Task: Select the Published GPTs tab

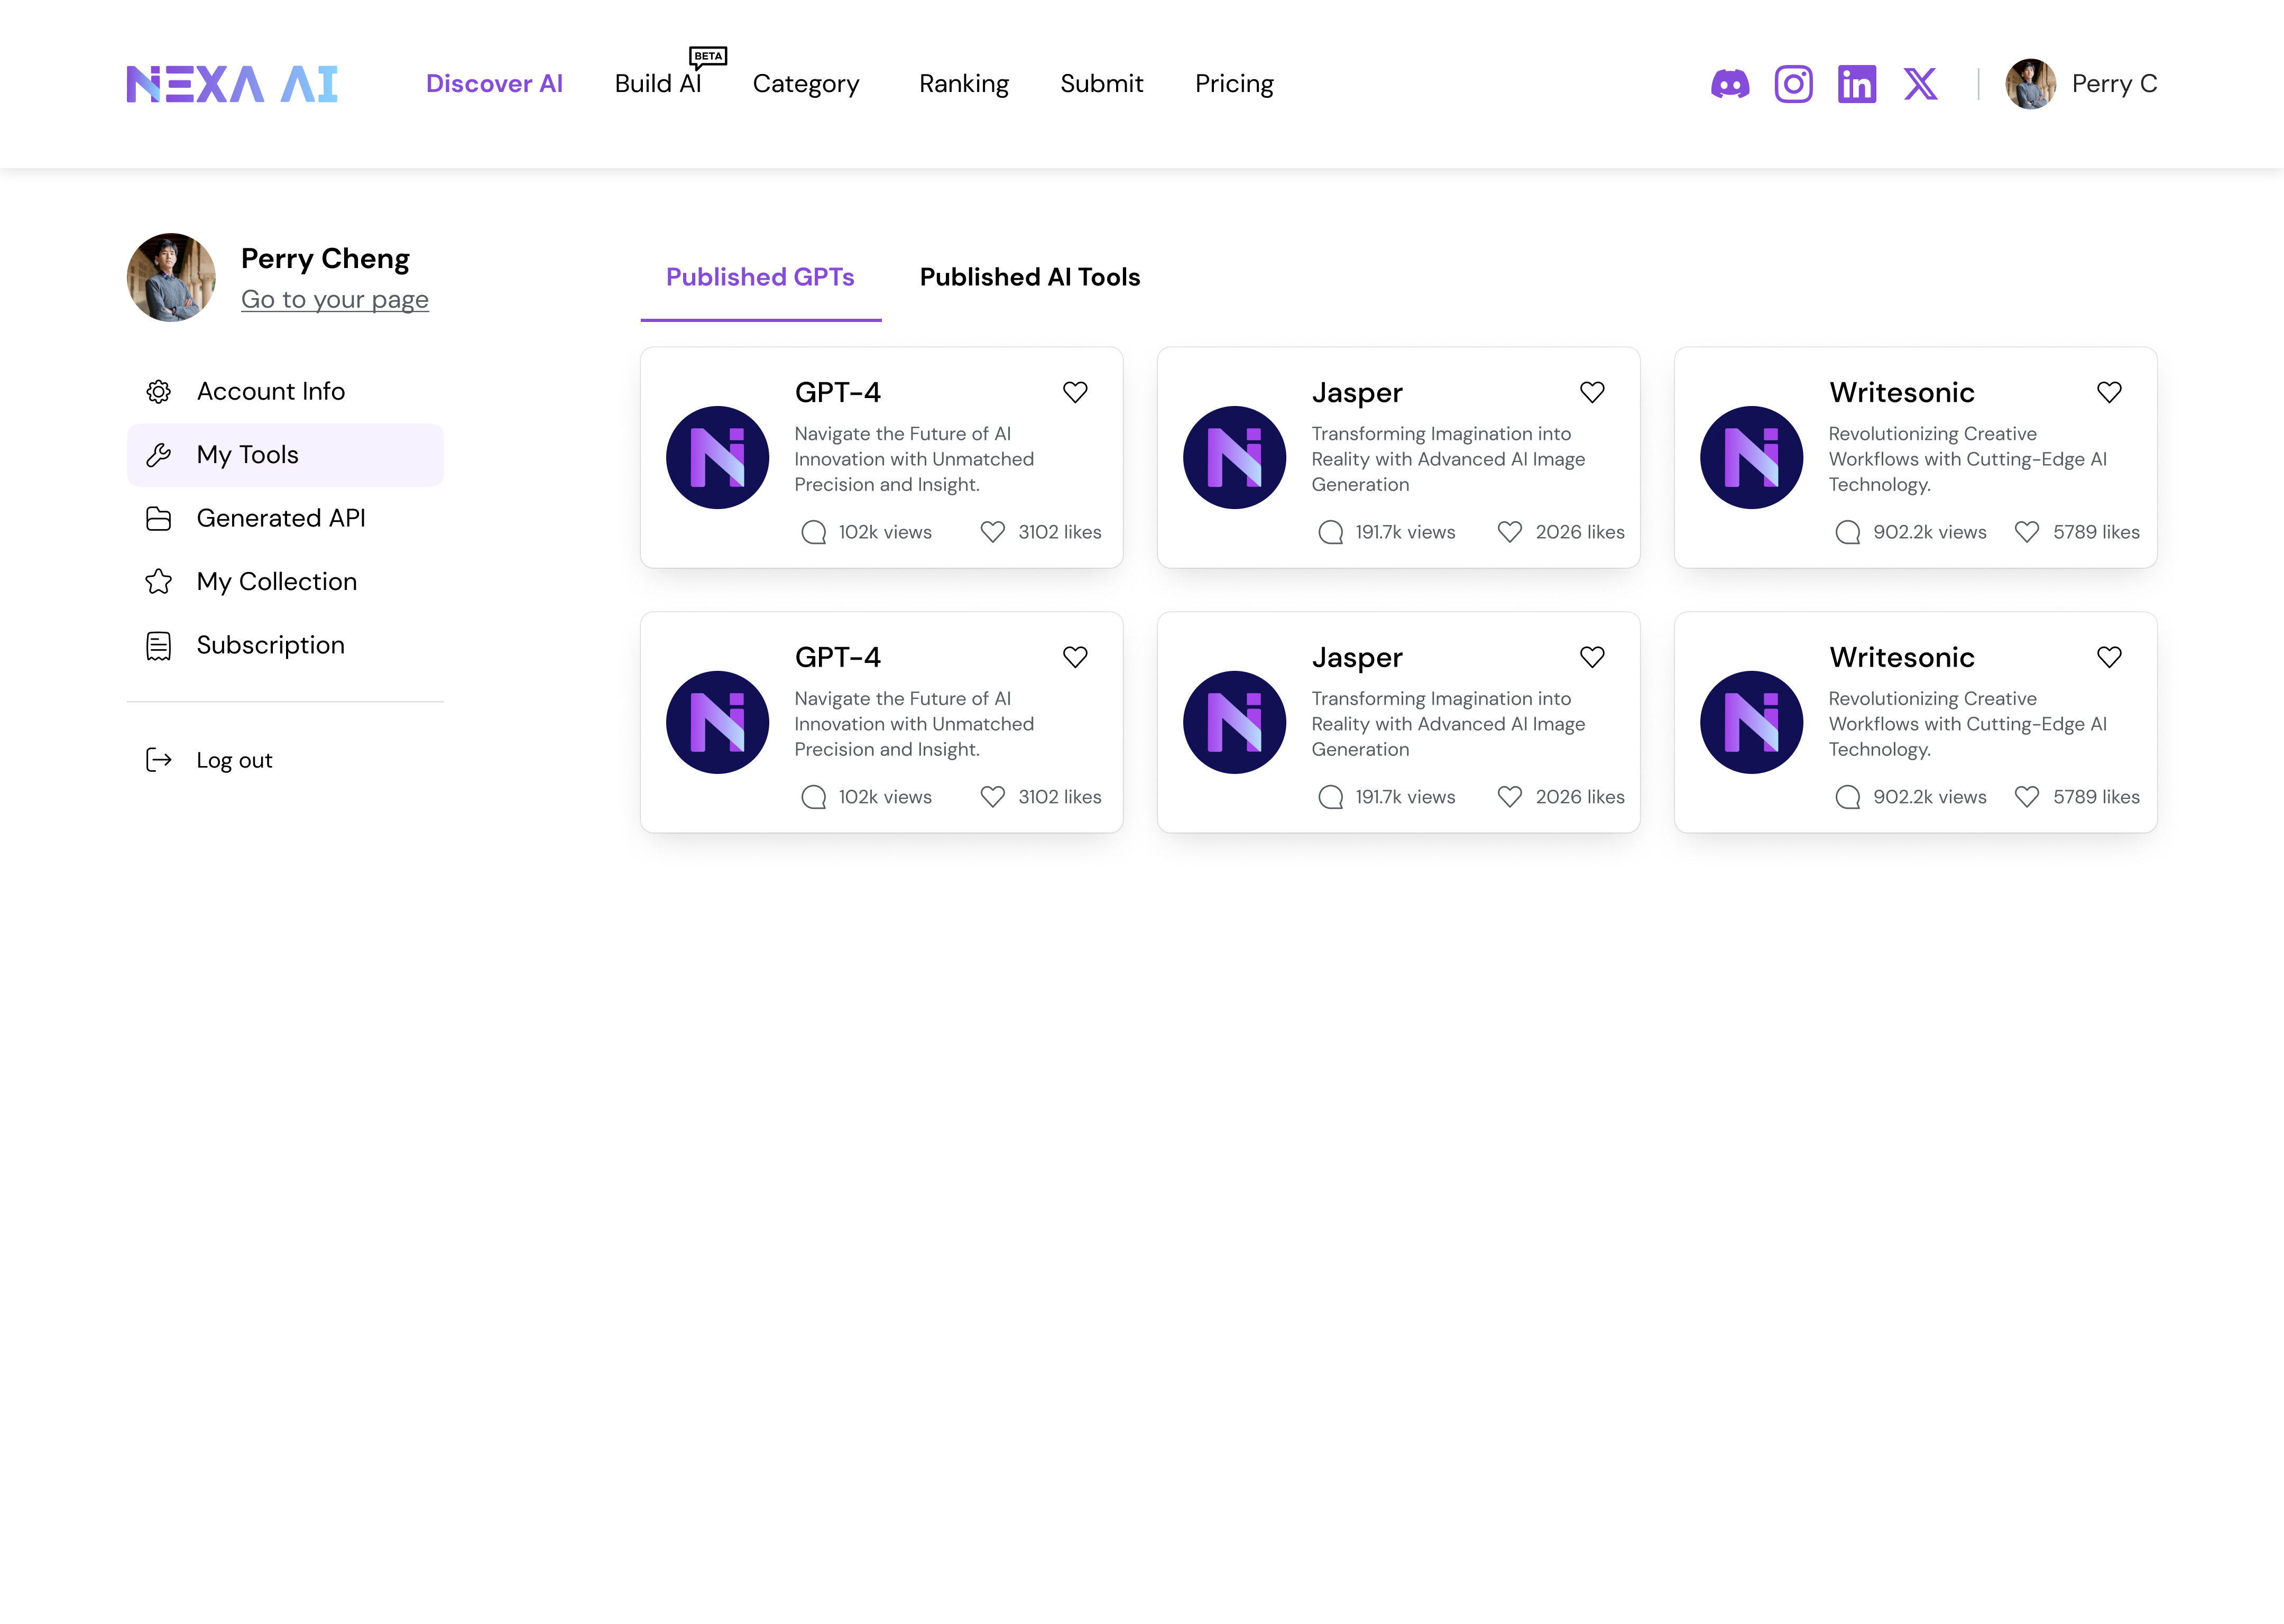Action: [x=760, y=277]
